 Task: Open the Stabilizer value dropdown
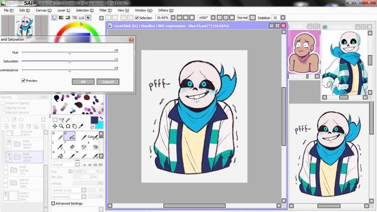coord(283,18)
